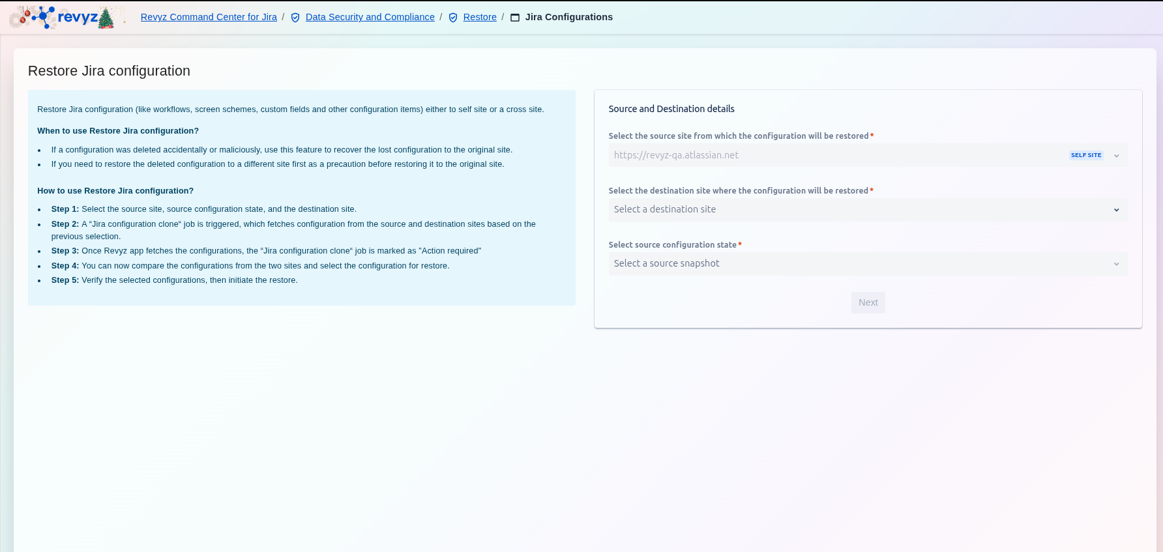Go to Data Security and Compliance breadcrumb
This screenshot has height=552, width=1163.
point(370,17)
